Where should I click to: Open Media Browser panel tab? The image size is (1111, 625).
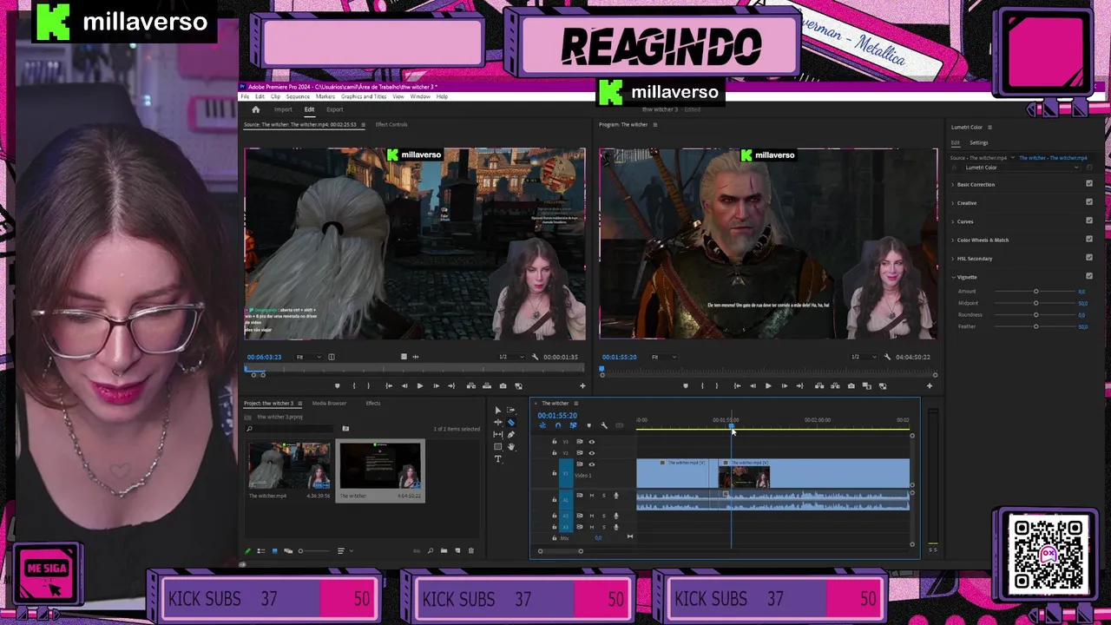pyautogui.click(x=329, y=403)
